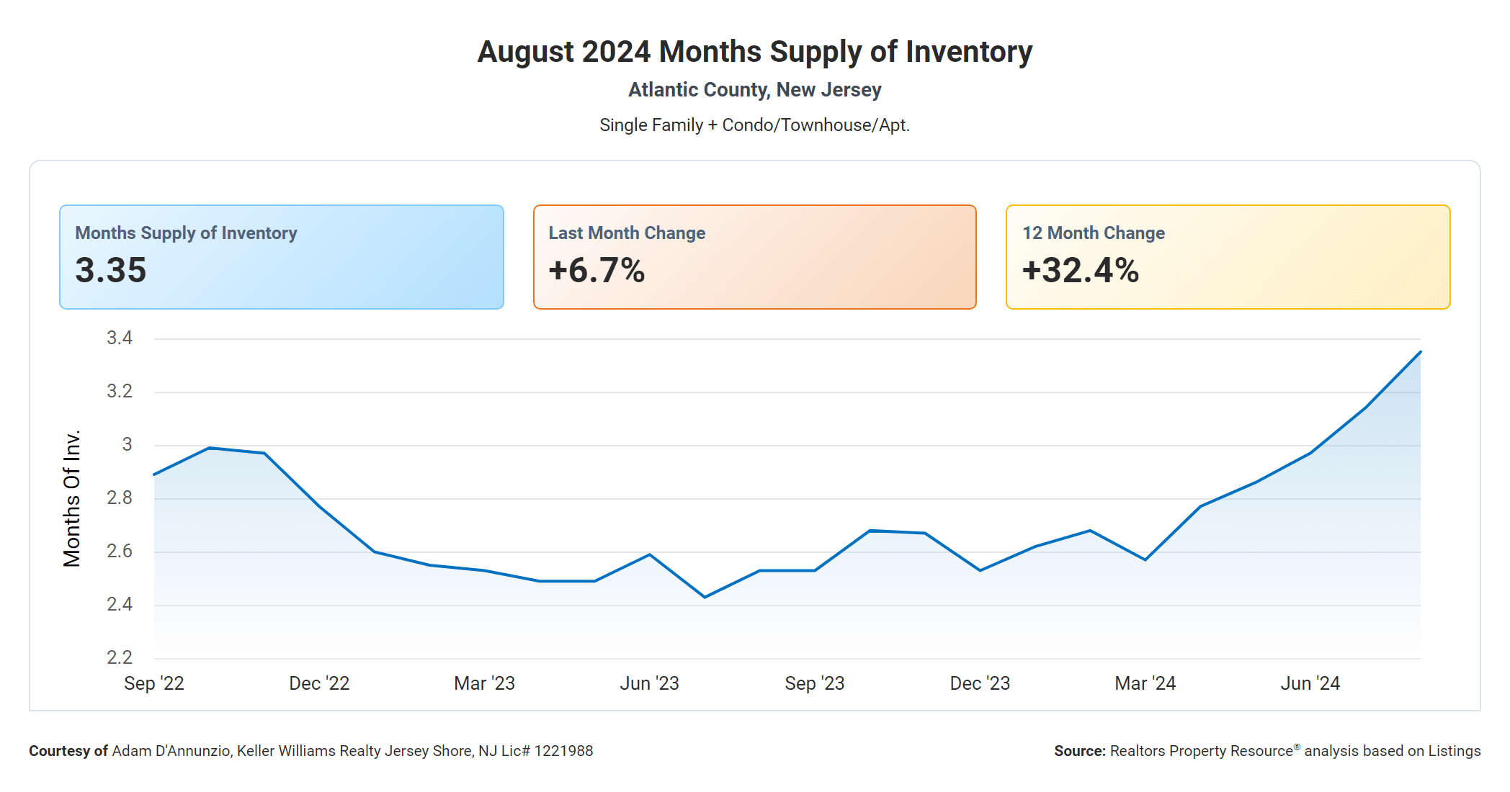This screenshot has width=1510, height=792.
Task: Click the Jun '24 axis label
Action: (1310, 683)
